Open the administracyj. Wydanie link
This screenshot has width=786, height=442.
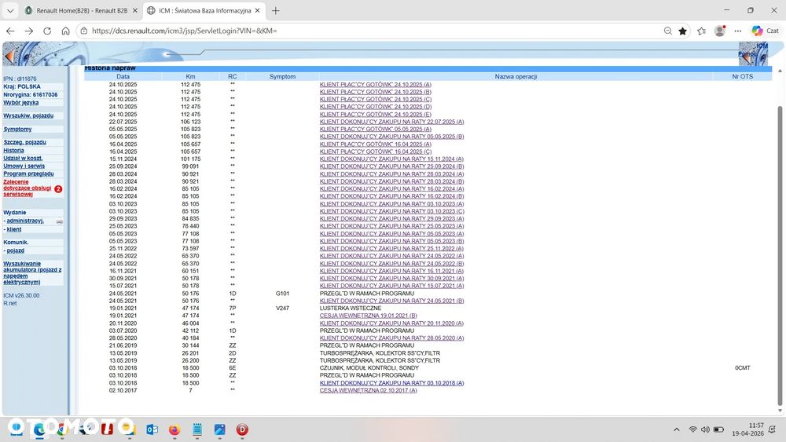click(x=25, y=221)
